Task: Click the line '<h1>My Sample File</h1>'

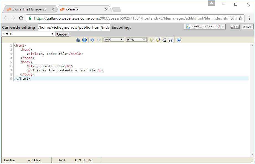Action: point(50,66)
